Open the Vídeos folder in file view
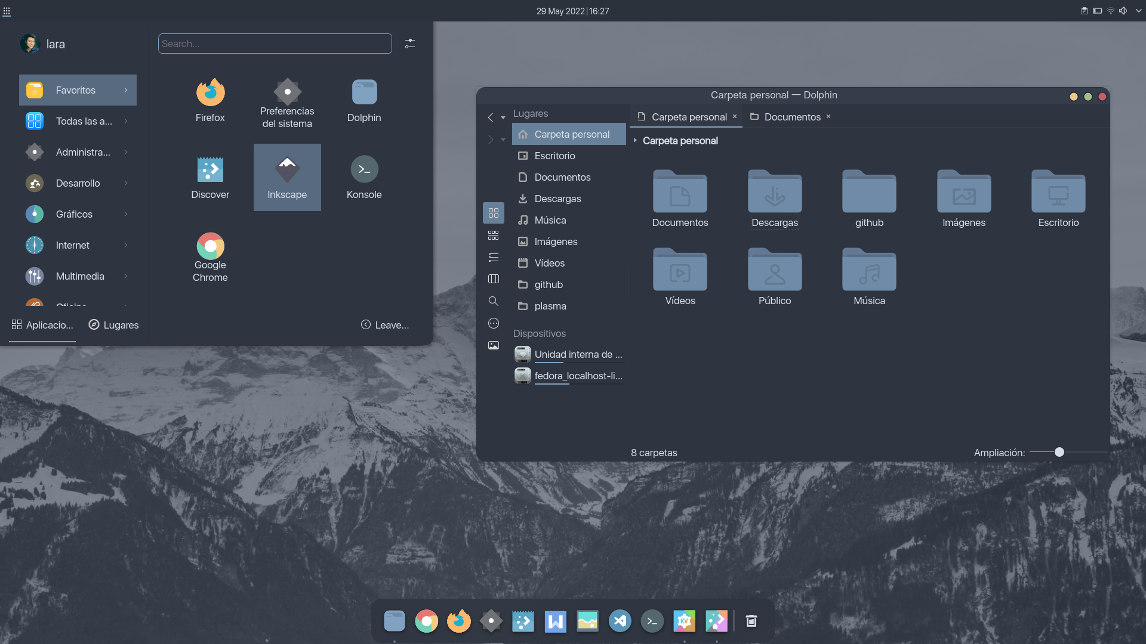 [x=680, y=277]
